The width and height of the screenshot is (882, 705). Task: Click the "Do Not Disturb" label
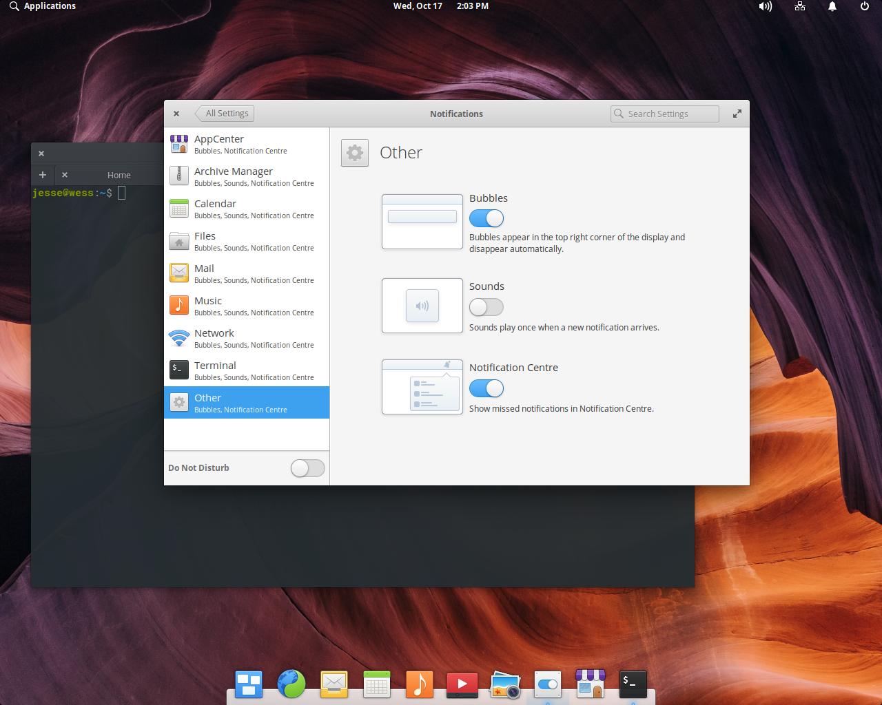pyautogui.click(x=198, y=468)
